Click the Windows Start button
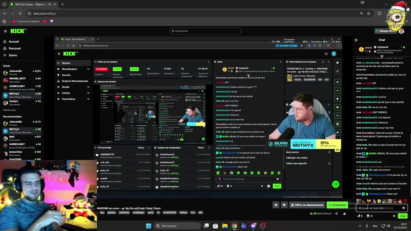Viewport: 411px width, 231px height. click(x=149, y=226)
